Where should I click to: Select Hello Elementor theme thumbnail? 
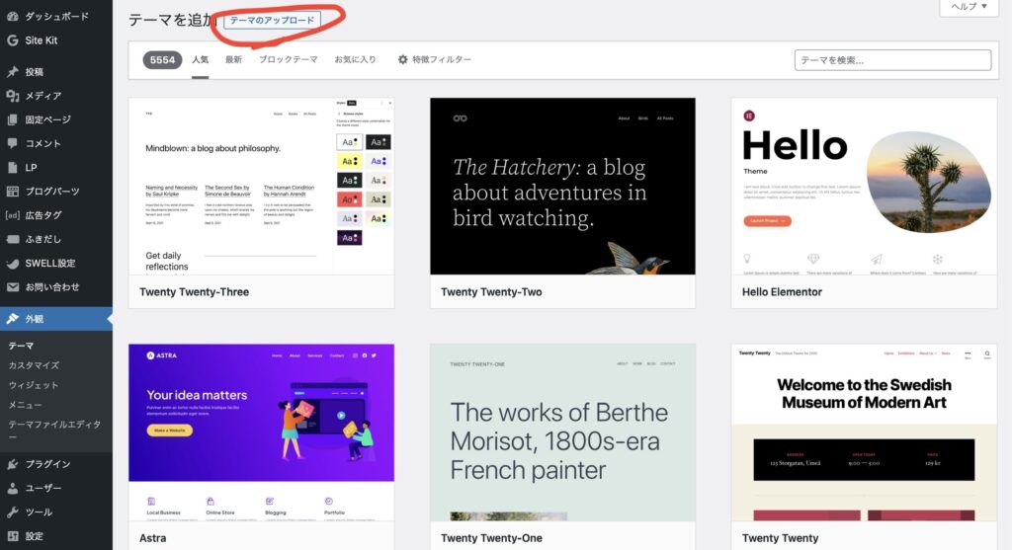point(864,187)
